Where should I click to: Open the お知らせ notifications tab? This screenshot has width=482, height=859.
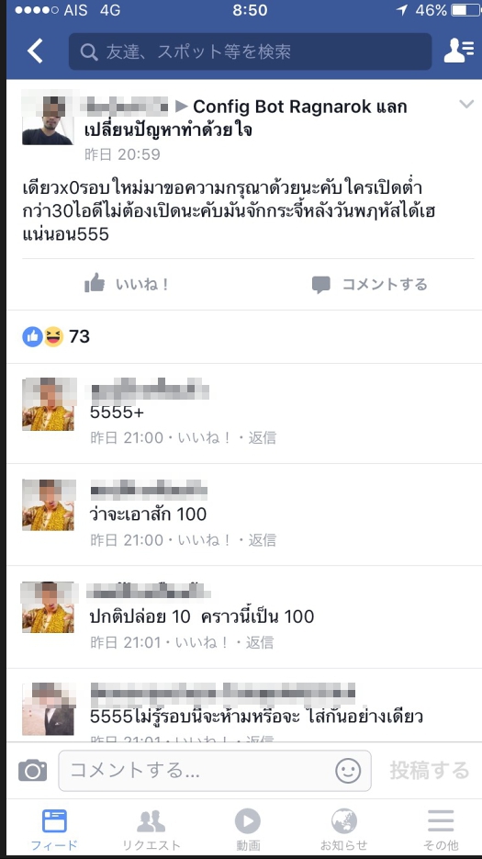pos(344,829)
